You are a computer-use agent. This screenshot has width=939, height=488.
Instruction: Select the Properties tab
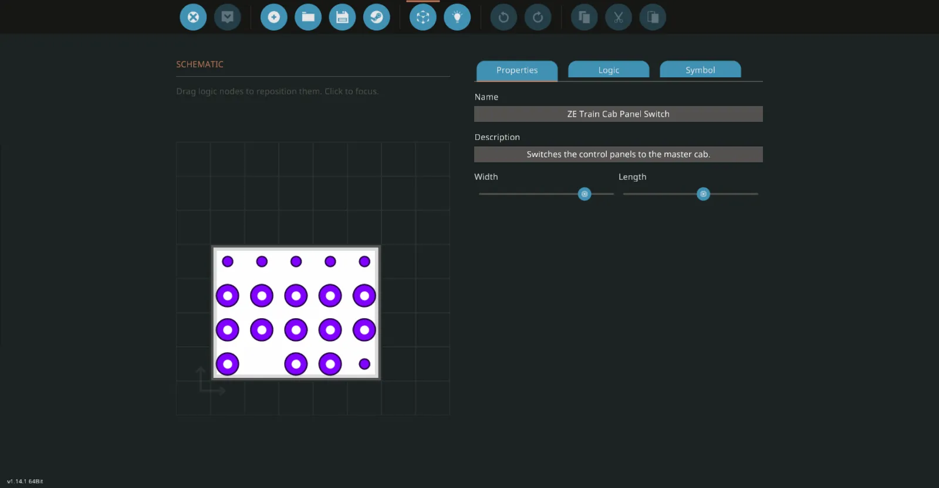[516, 70]
